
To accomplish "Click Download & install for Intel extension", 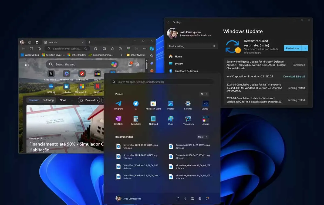I will pyautogui.click(x=294, y=77).
